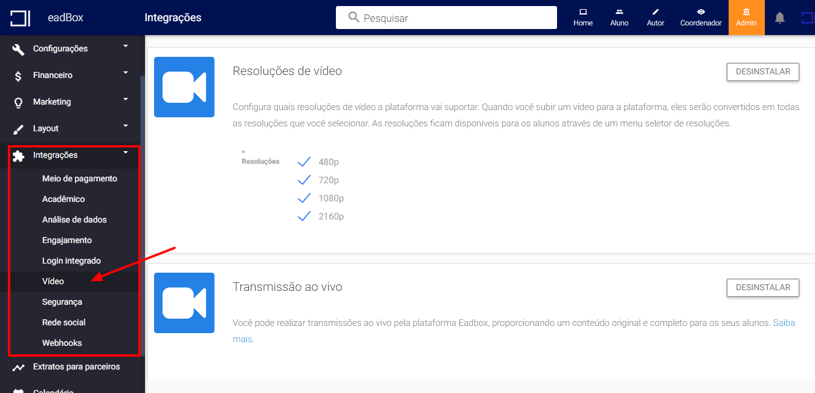
Task: Click the Extratos para parceiros chart icon
Action: pyautogui.click(x=18, y=367)
